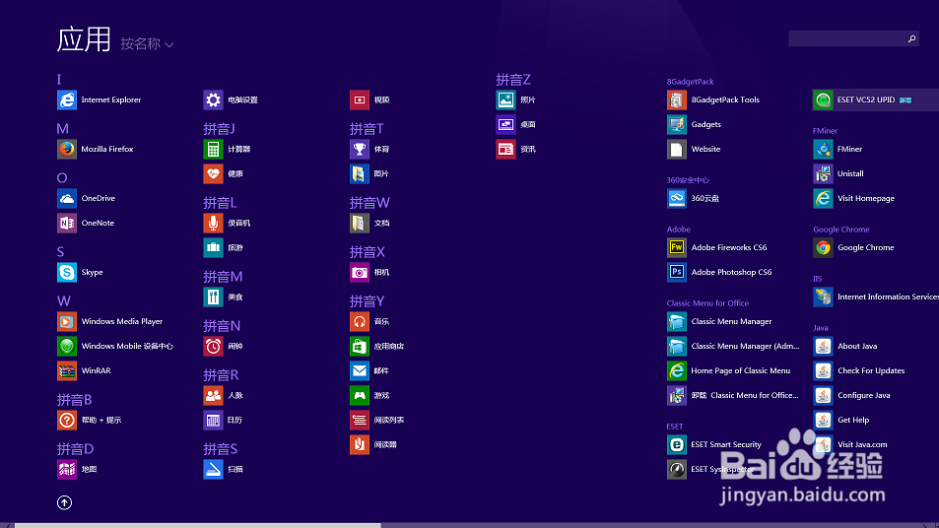939x528 pixels.
Task: Launch WinRAR
Action: 85,370
